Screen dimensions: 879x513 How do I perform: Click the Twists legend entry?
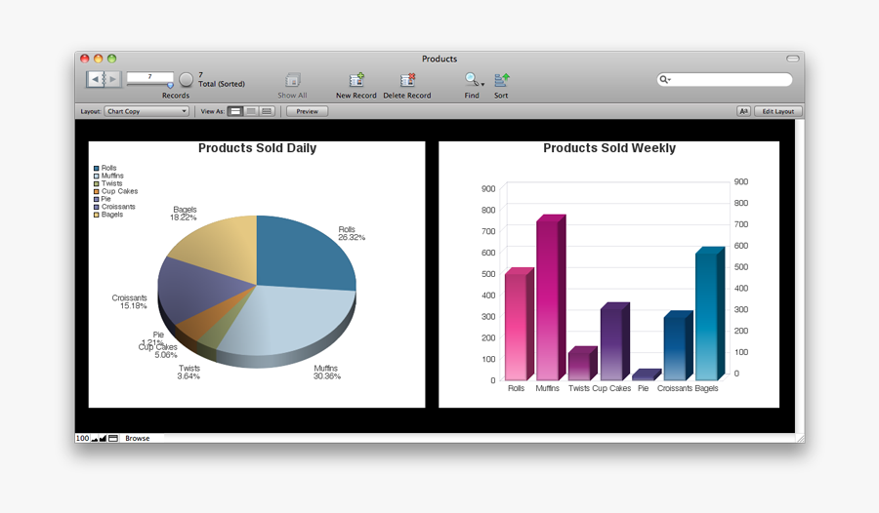tap(108, 183)
